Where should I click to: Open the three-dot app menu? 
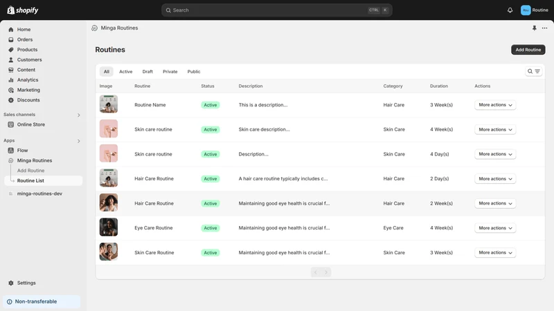click(x=544, y=28)
